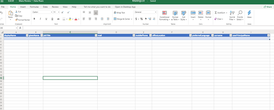Open the jobTitle column filter dropdown

96,35
